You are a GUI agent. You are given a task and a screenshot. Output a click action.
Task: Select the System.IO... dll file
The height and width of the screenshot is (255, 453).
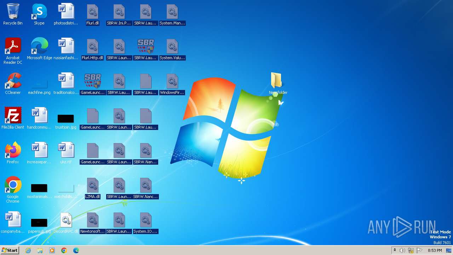click(x=145, y=222)
